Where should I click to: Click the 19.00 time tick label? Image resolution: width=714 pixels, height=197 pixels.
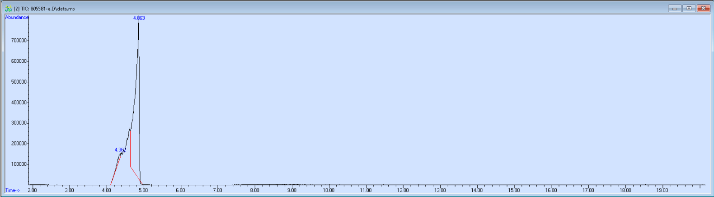(x=662, y=190)
